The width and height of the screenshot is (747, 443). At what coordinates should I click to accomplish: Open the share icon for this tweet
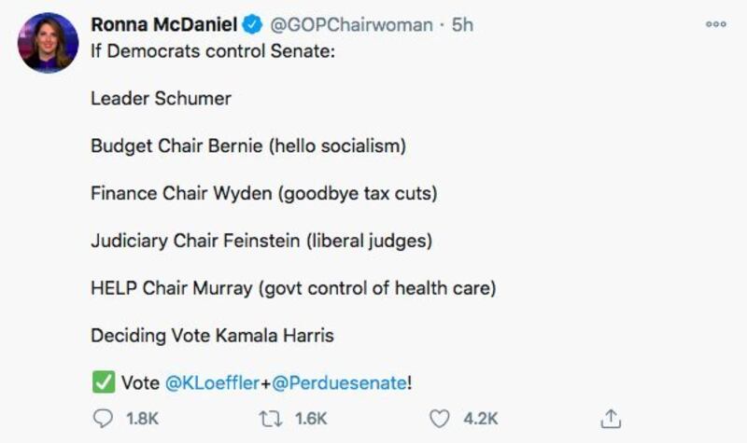pos(612,419)
